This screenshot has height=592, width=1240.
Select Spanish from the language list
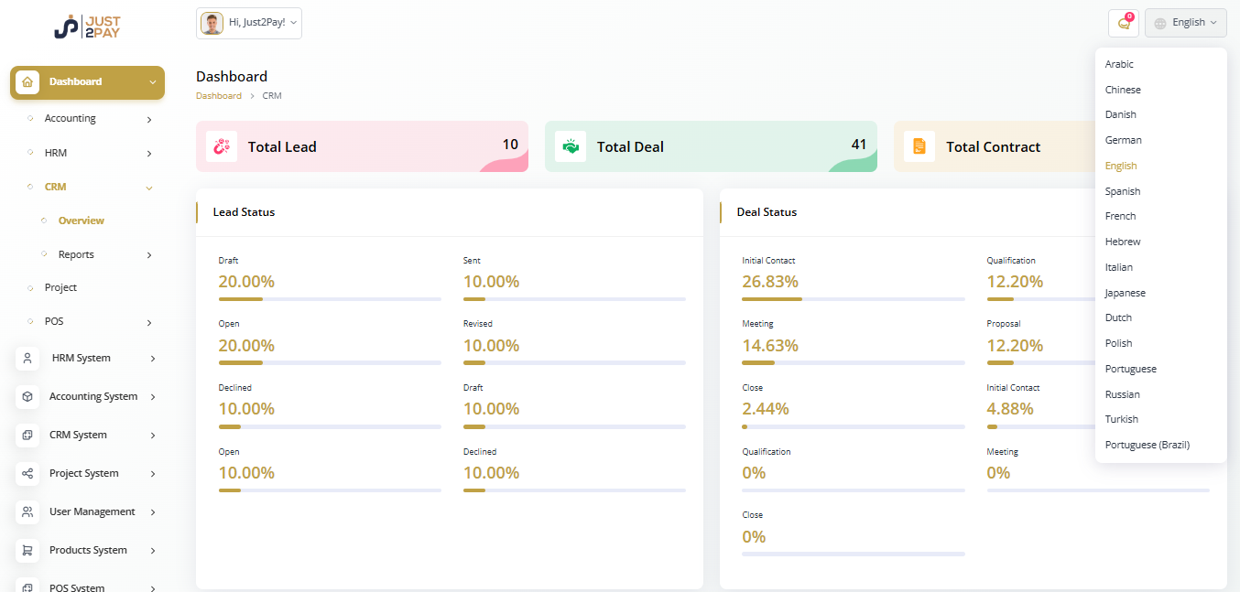click(1123, 191)
